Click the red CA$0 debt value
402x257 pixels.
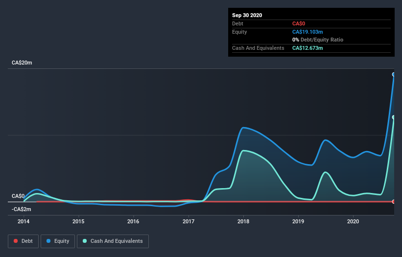point(299,24)
